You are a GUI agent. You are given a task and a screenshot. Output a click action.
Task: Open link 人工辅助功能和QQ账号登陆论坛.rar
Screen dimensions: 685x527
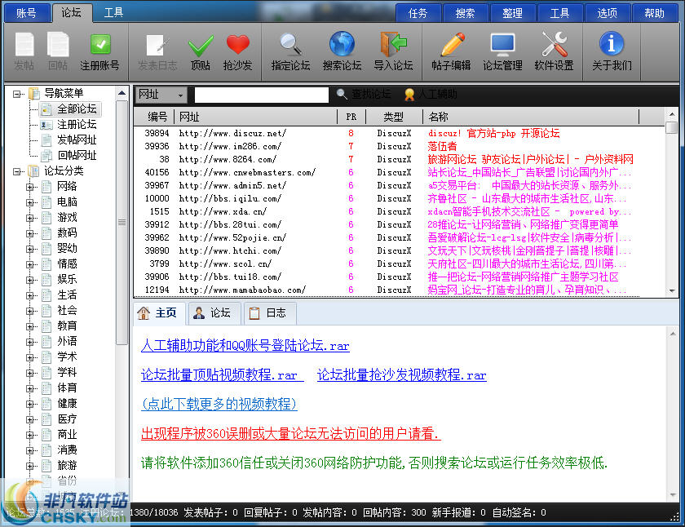pyautogui.click(x=245, y=346)
